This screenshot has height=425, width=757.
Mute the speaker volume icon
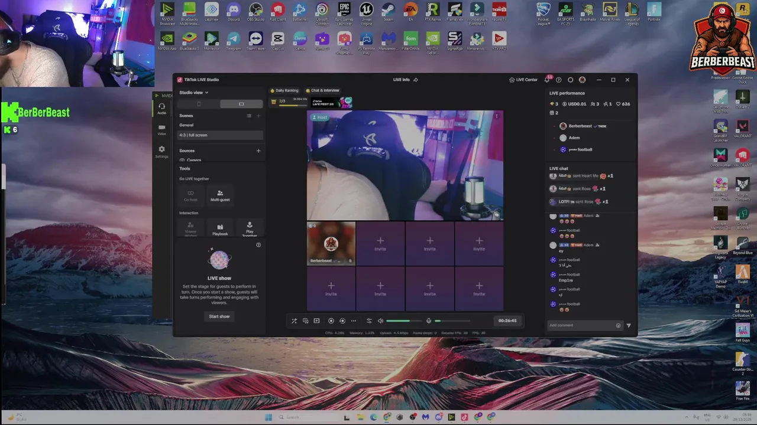click(380, 321)
